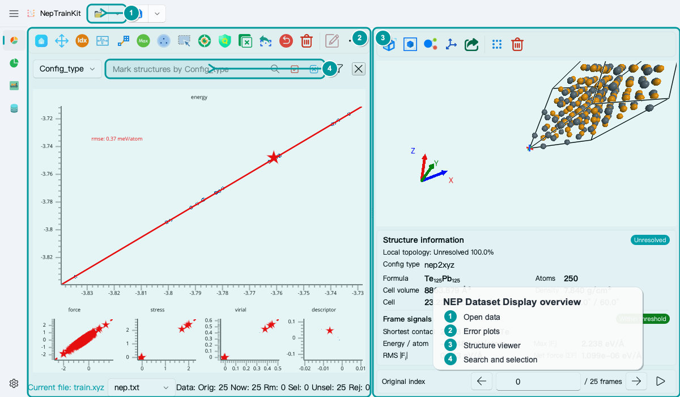680x397 pixels.
Task: Click the Atoms 250 value
Action: point(571,278)
